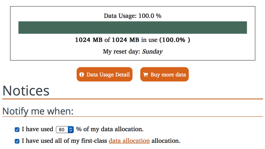This screenshot has height=149, width=265.
Task: Click the blue arrows on percentage selector
Action: [x=71, y=129]
